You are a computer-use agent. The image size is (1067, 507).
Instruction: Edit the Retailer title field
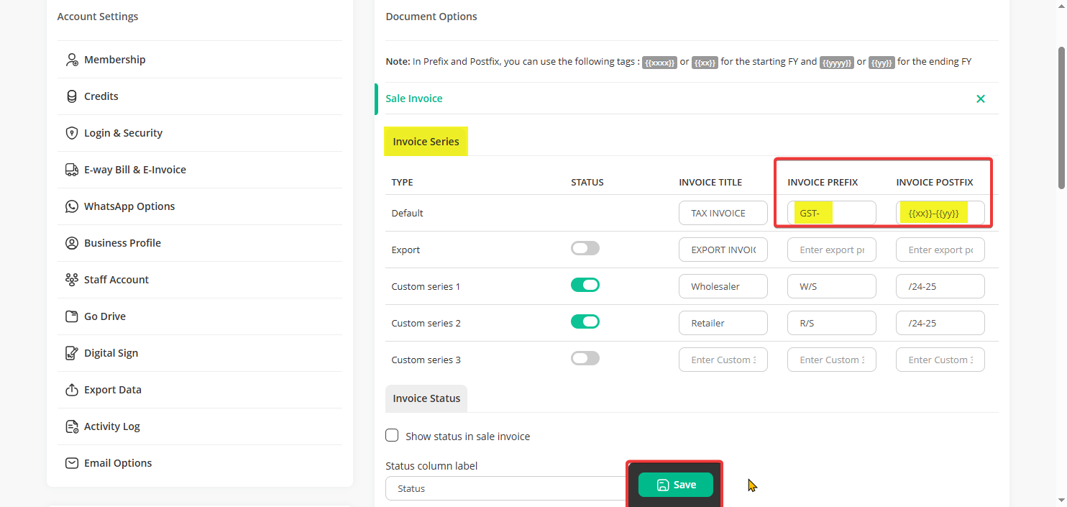[723, 323]
